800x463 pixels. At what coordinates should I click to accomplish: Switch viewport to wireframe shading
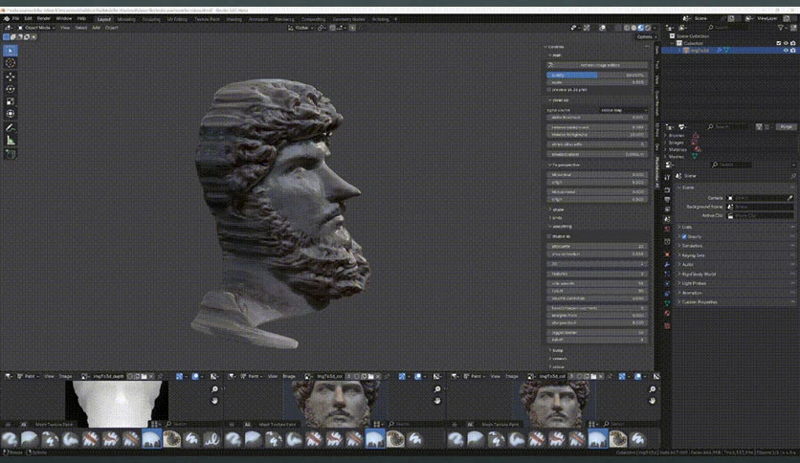click(627, 28)
